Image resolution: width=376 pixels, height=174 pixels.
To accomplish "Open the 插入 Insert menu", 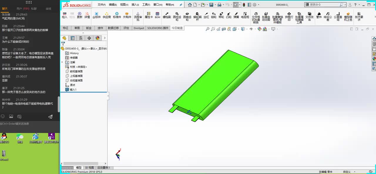I will tap(135, 5).
